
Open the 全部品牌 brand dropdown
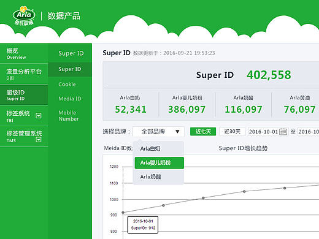(158, 132)
